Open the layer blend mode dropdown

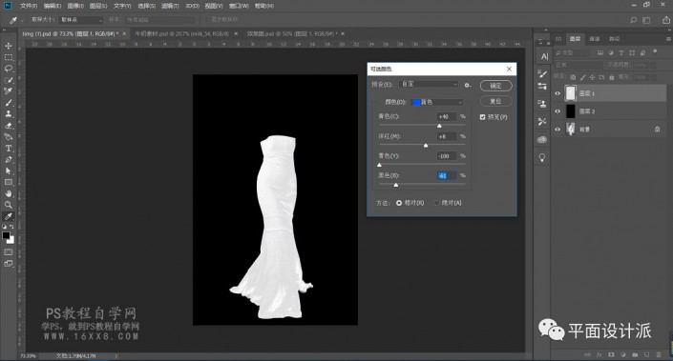[579, 65]
